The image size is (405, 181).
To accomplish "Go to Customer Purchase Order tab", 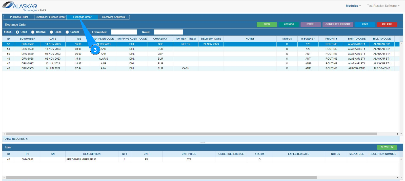I will coord(50,17).
